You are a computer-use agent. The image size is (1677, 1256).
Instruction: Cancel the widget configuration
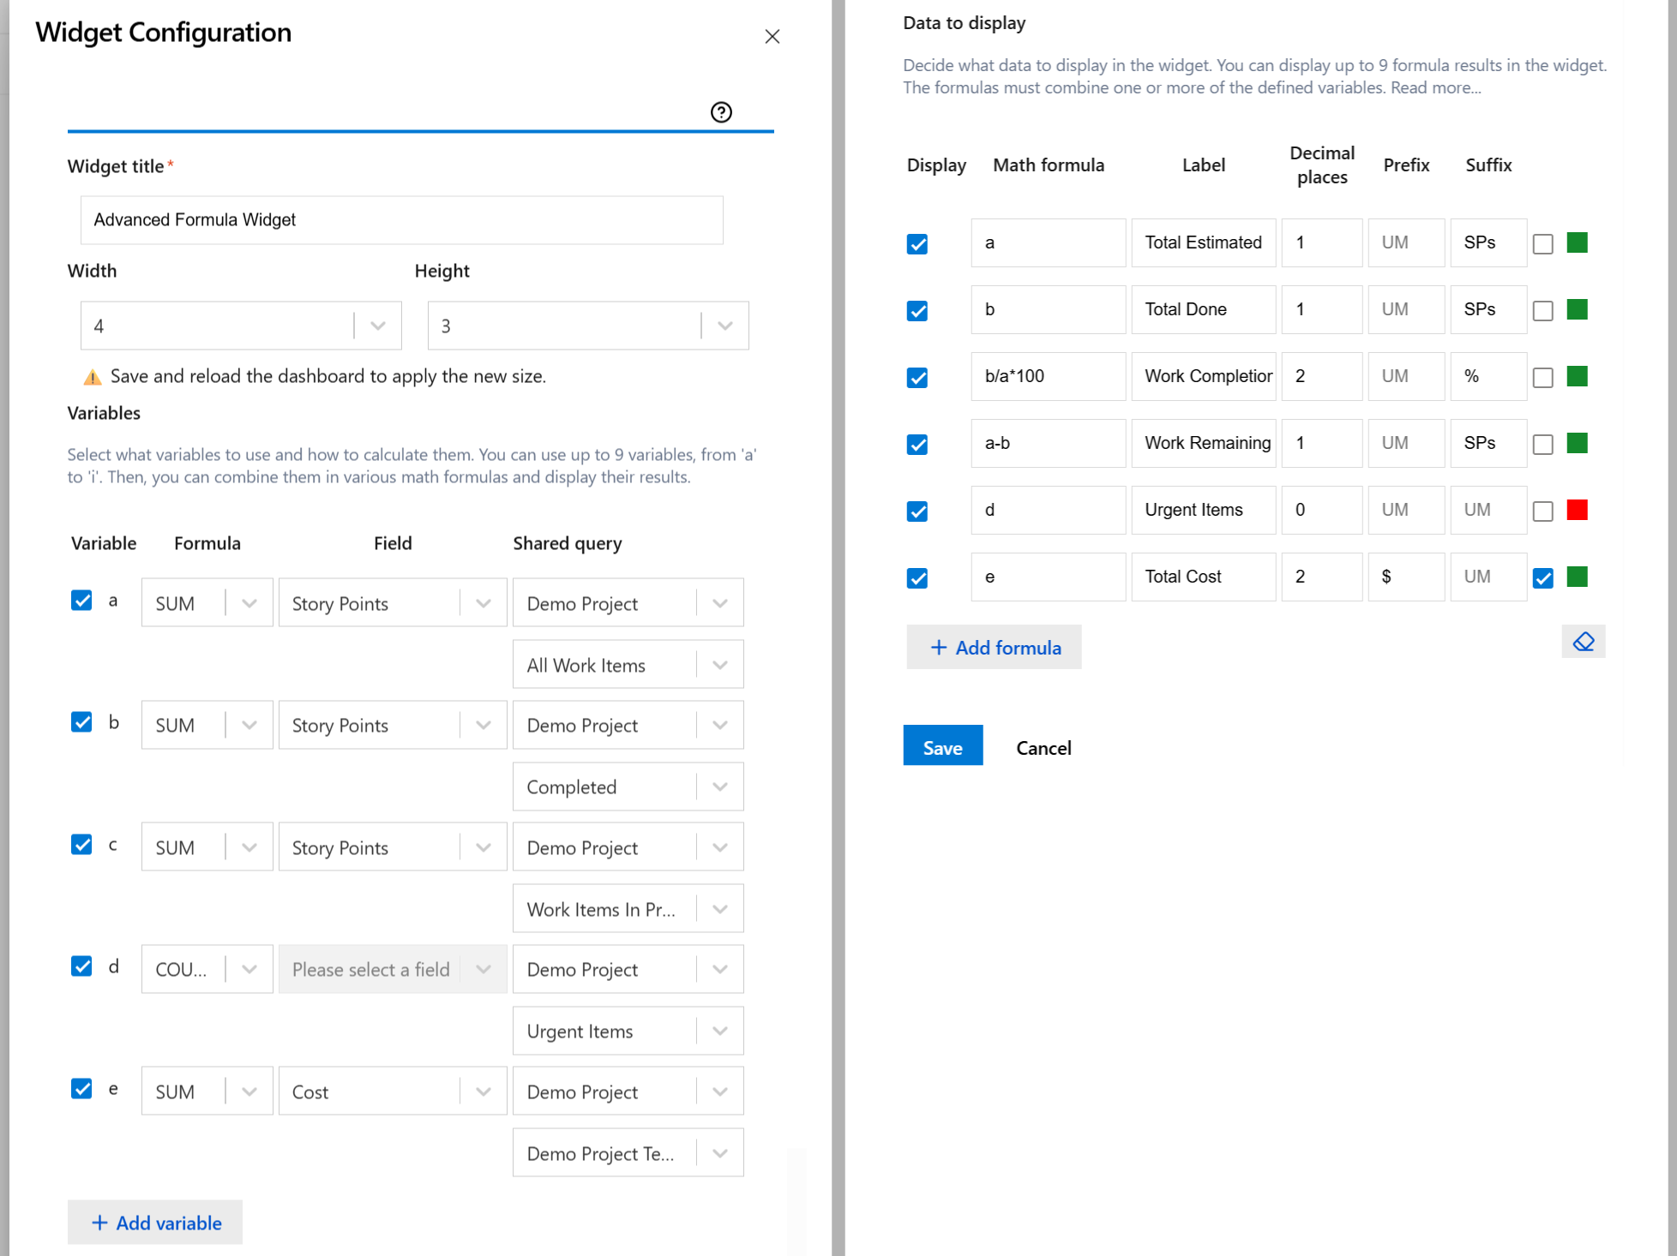1043,748
